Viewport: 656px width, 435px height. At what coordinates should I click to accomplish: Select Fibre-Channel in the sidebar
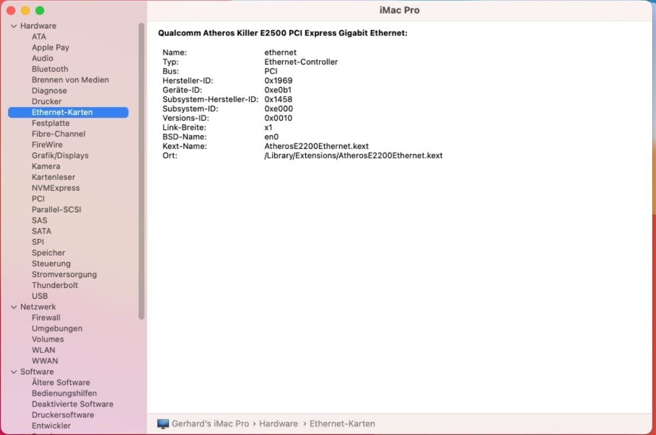(59, 134)
